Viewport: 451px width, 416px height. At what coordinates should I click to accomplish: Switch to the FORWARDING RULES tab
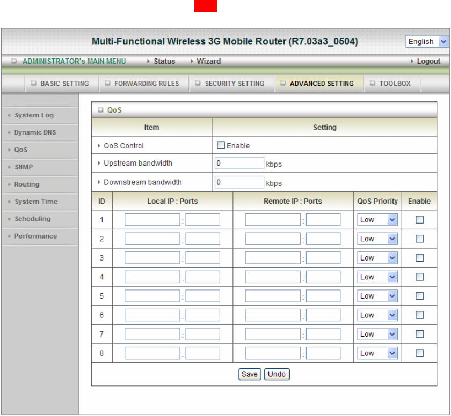[144, 84]
